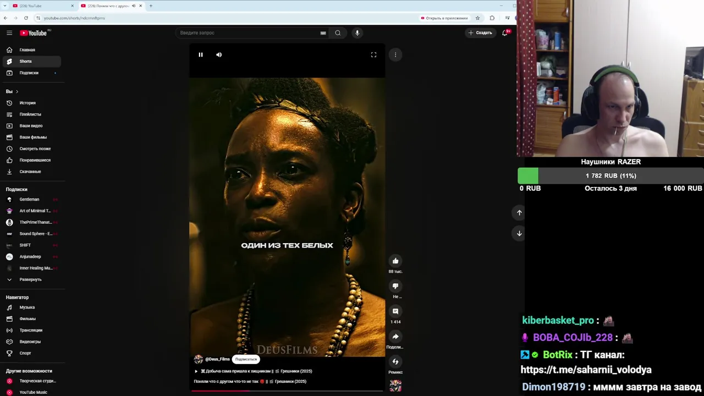Open Sound Sphere subscription
Viewport: 704px width, 396px height.
point(31,234)
